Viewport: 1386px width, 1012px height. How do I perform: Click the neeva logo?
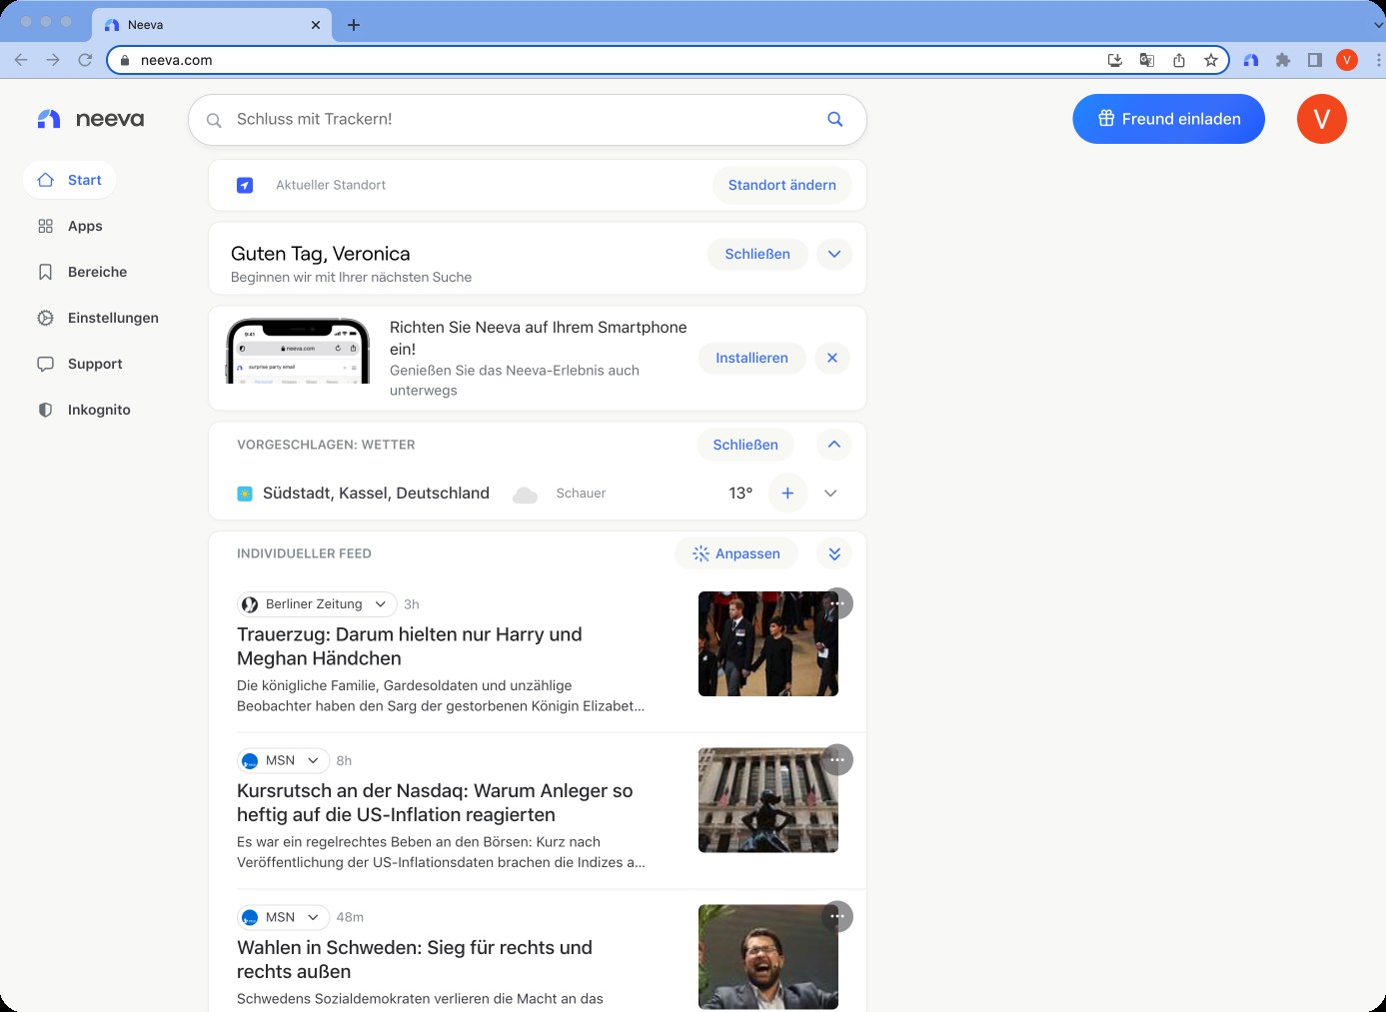click(x=90, y=119)
